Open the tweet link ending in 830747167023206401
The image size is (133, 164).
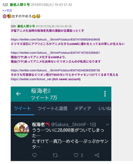[55, 53]
